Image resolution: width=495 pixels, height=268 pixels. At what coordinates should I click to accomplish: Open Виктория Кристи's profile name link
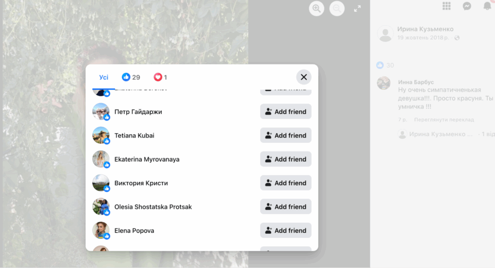click(141, 183)
